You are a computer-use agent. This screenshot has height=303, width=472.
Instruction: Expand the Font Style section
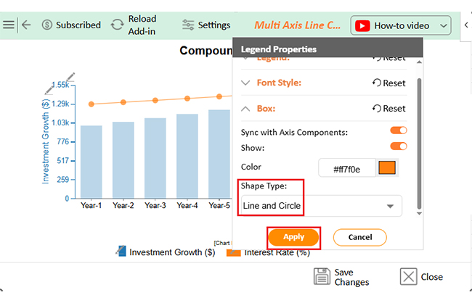(x=245, y=83)
